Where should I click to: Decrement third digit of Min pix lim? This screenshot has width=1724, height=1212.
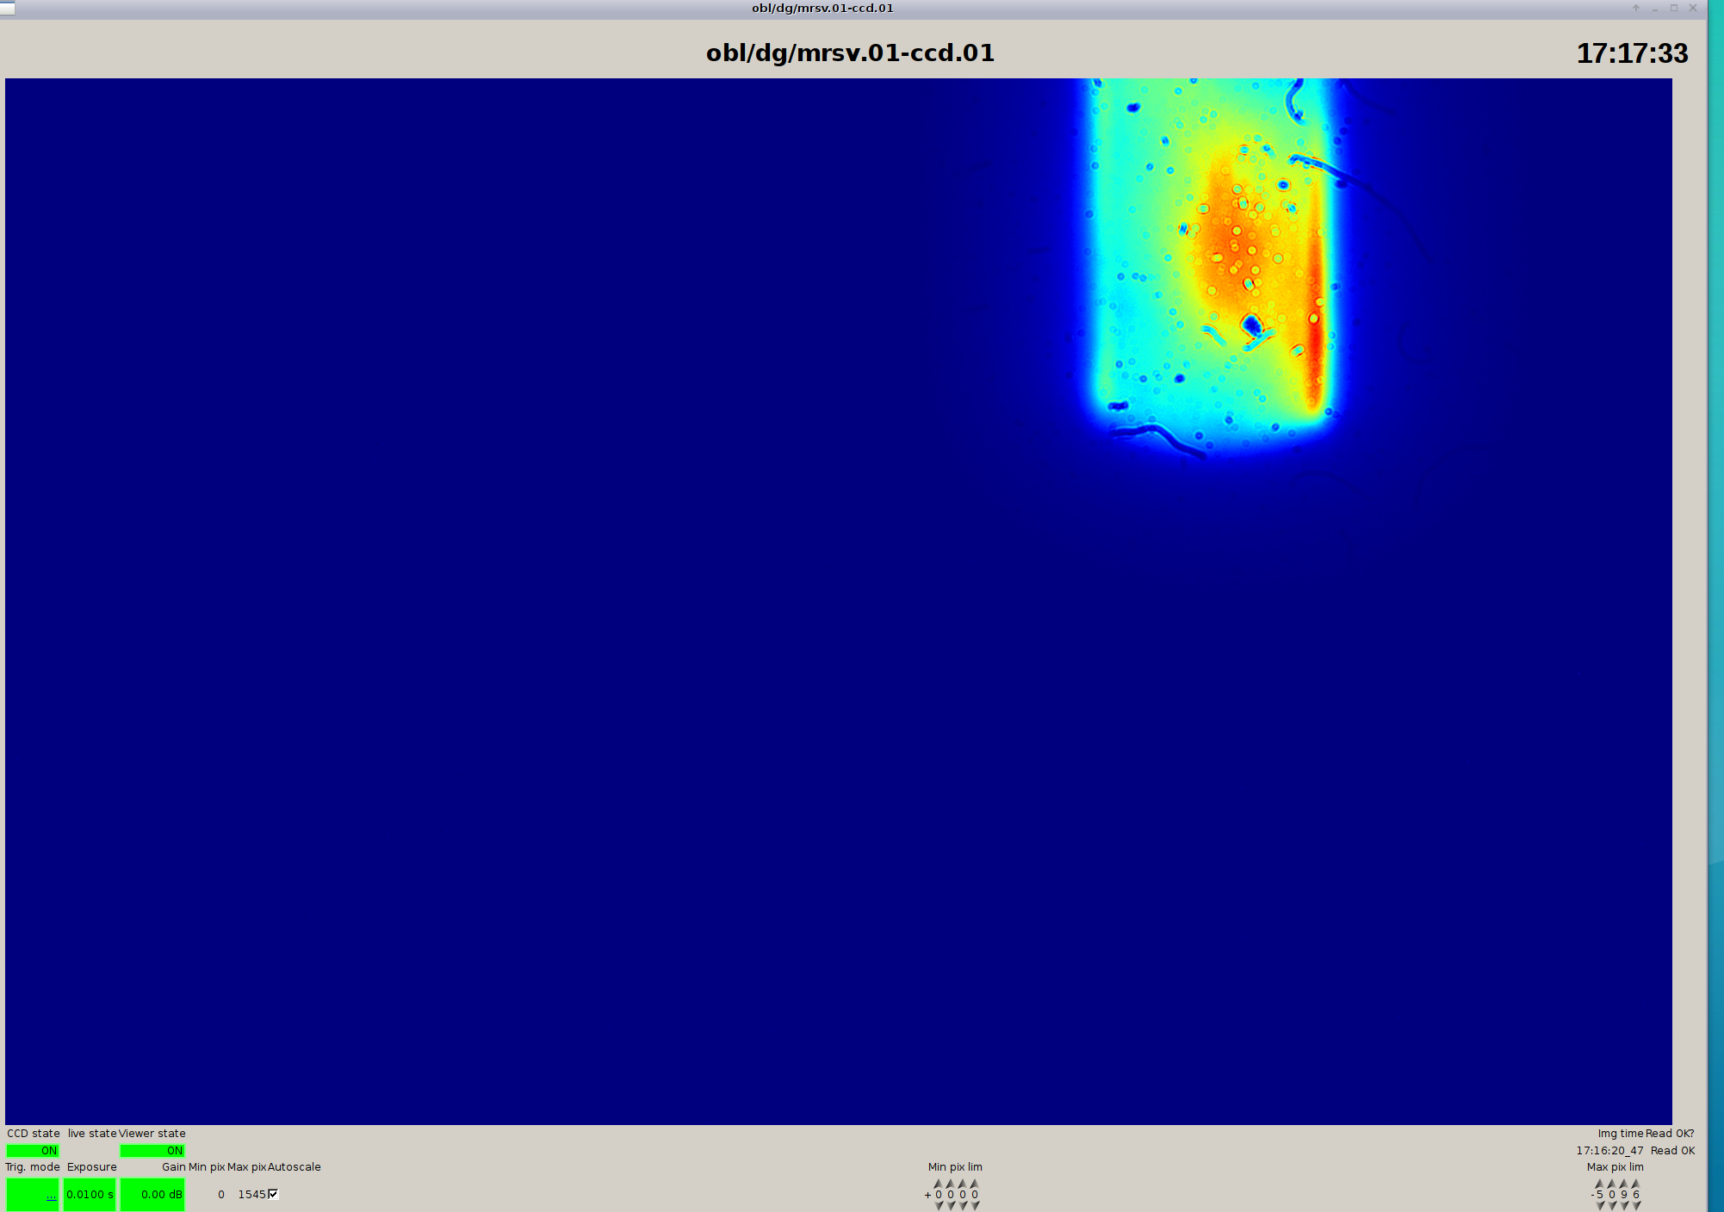(963, 1206)
